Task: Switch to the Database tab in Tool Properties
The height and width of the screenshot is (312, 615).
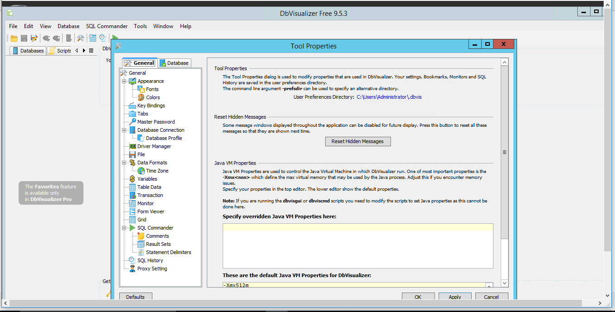Action: coord(175,63)
